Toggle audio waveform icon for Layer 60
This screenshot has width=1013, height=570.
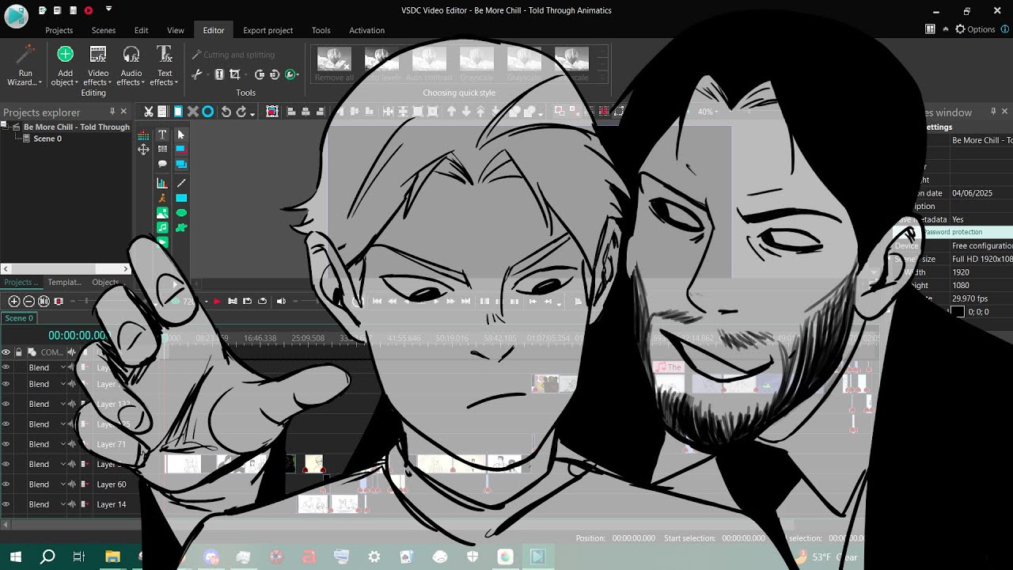click(x=71, y=484)
